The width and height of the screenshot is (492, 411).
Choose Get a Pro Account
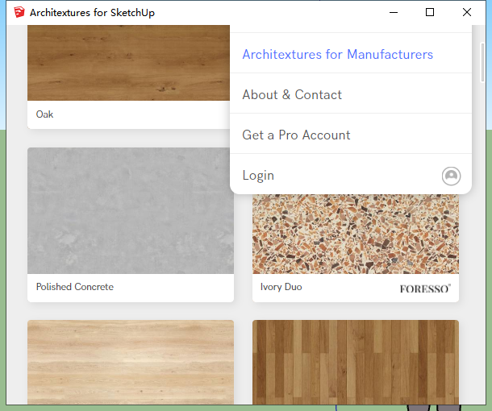[x=296, y=135]
